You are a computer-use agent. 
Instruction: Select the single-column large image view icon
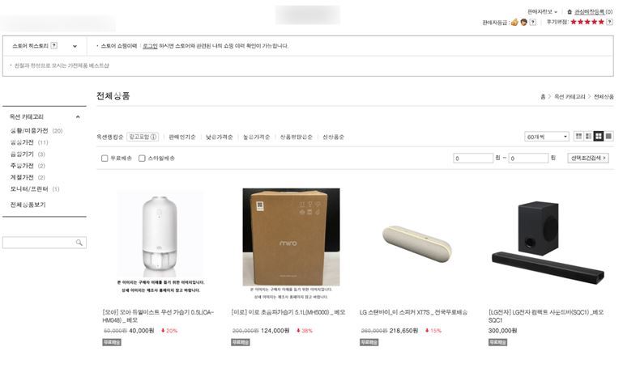tap(608, 136)
